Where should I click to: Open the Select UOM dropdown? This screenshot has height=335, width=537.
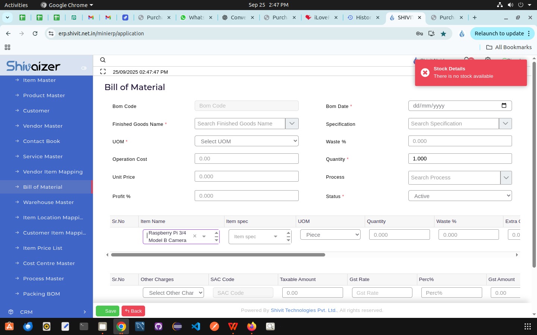tap(246, 141)
